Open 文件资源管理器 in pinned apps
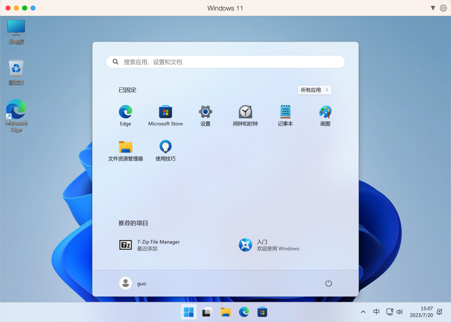This screenshot has height=322, width=451. point(125,151)
